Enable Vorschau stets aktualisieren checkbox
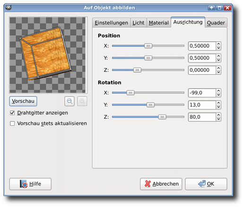 pos(12,123)
